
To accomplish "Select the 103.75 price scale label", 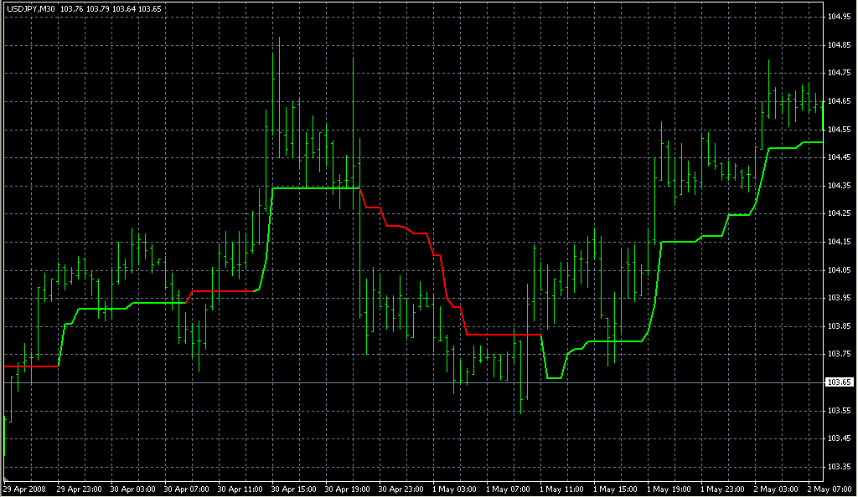I will click(839, 354).
